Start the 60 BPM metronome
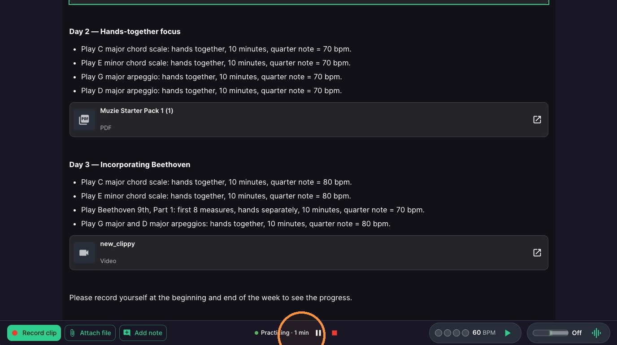Image resolution: width=617 pixels, height=345 pixels. click(x=508, y=333)
